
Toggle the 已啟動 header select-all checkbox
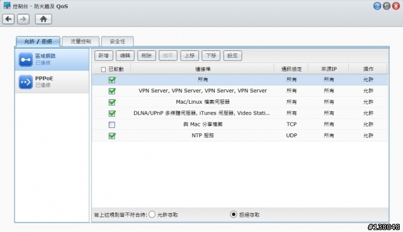[103, 70]
